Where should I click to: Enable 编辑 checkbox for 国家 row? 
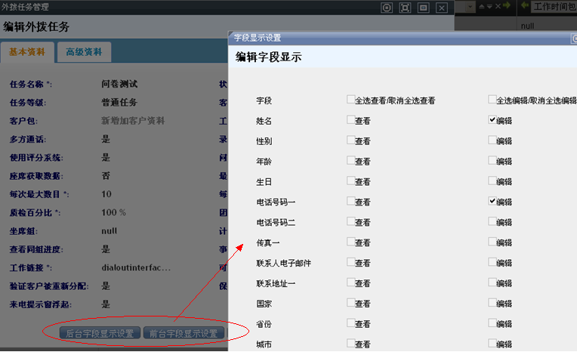[492, 303]
